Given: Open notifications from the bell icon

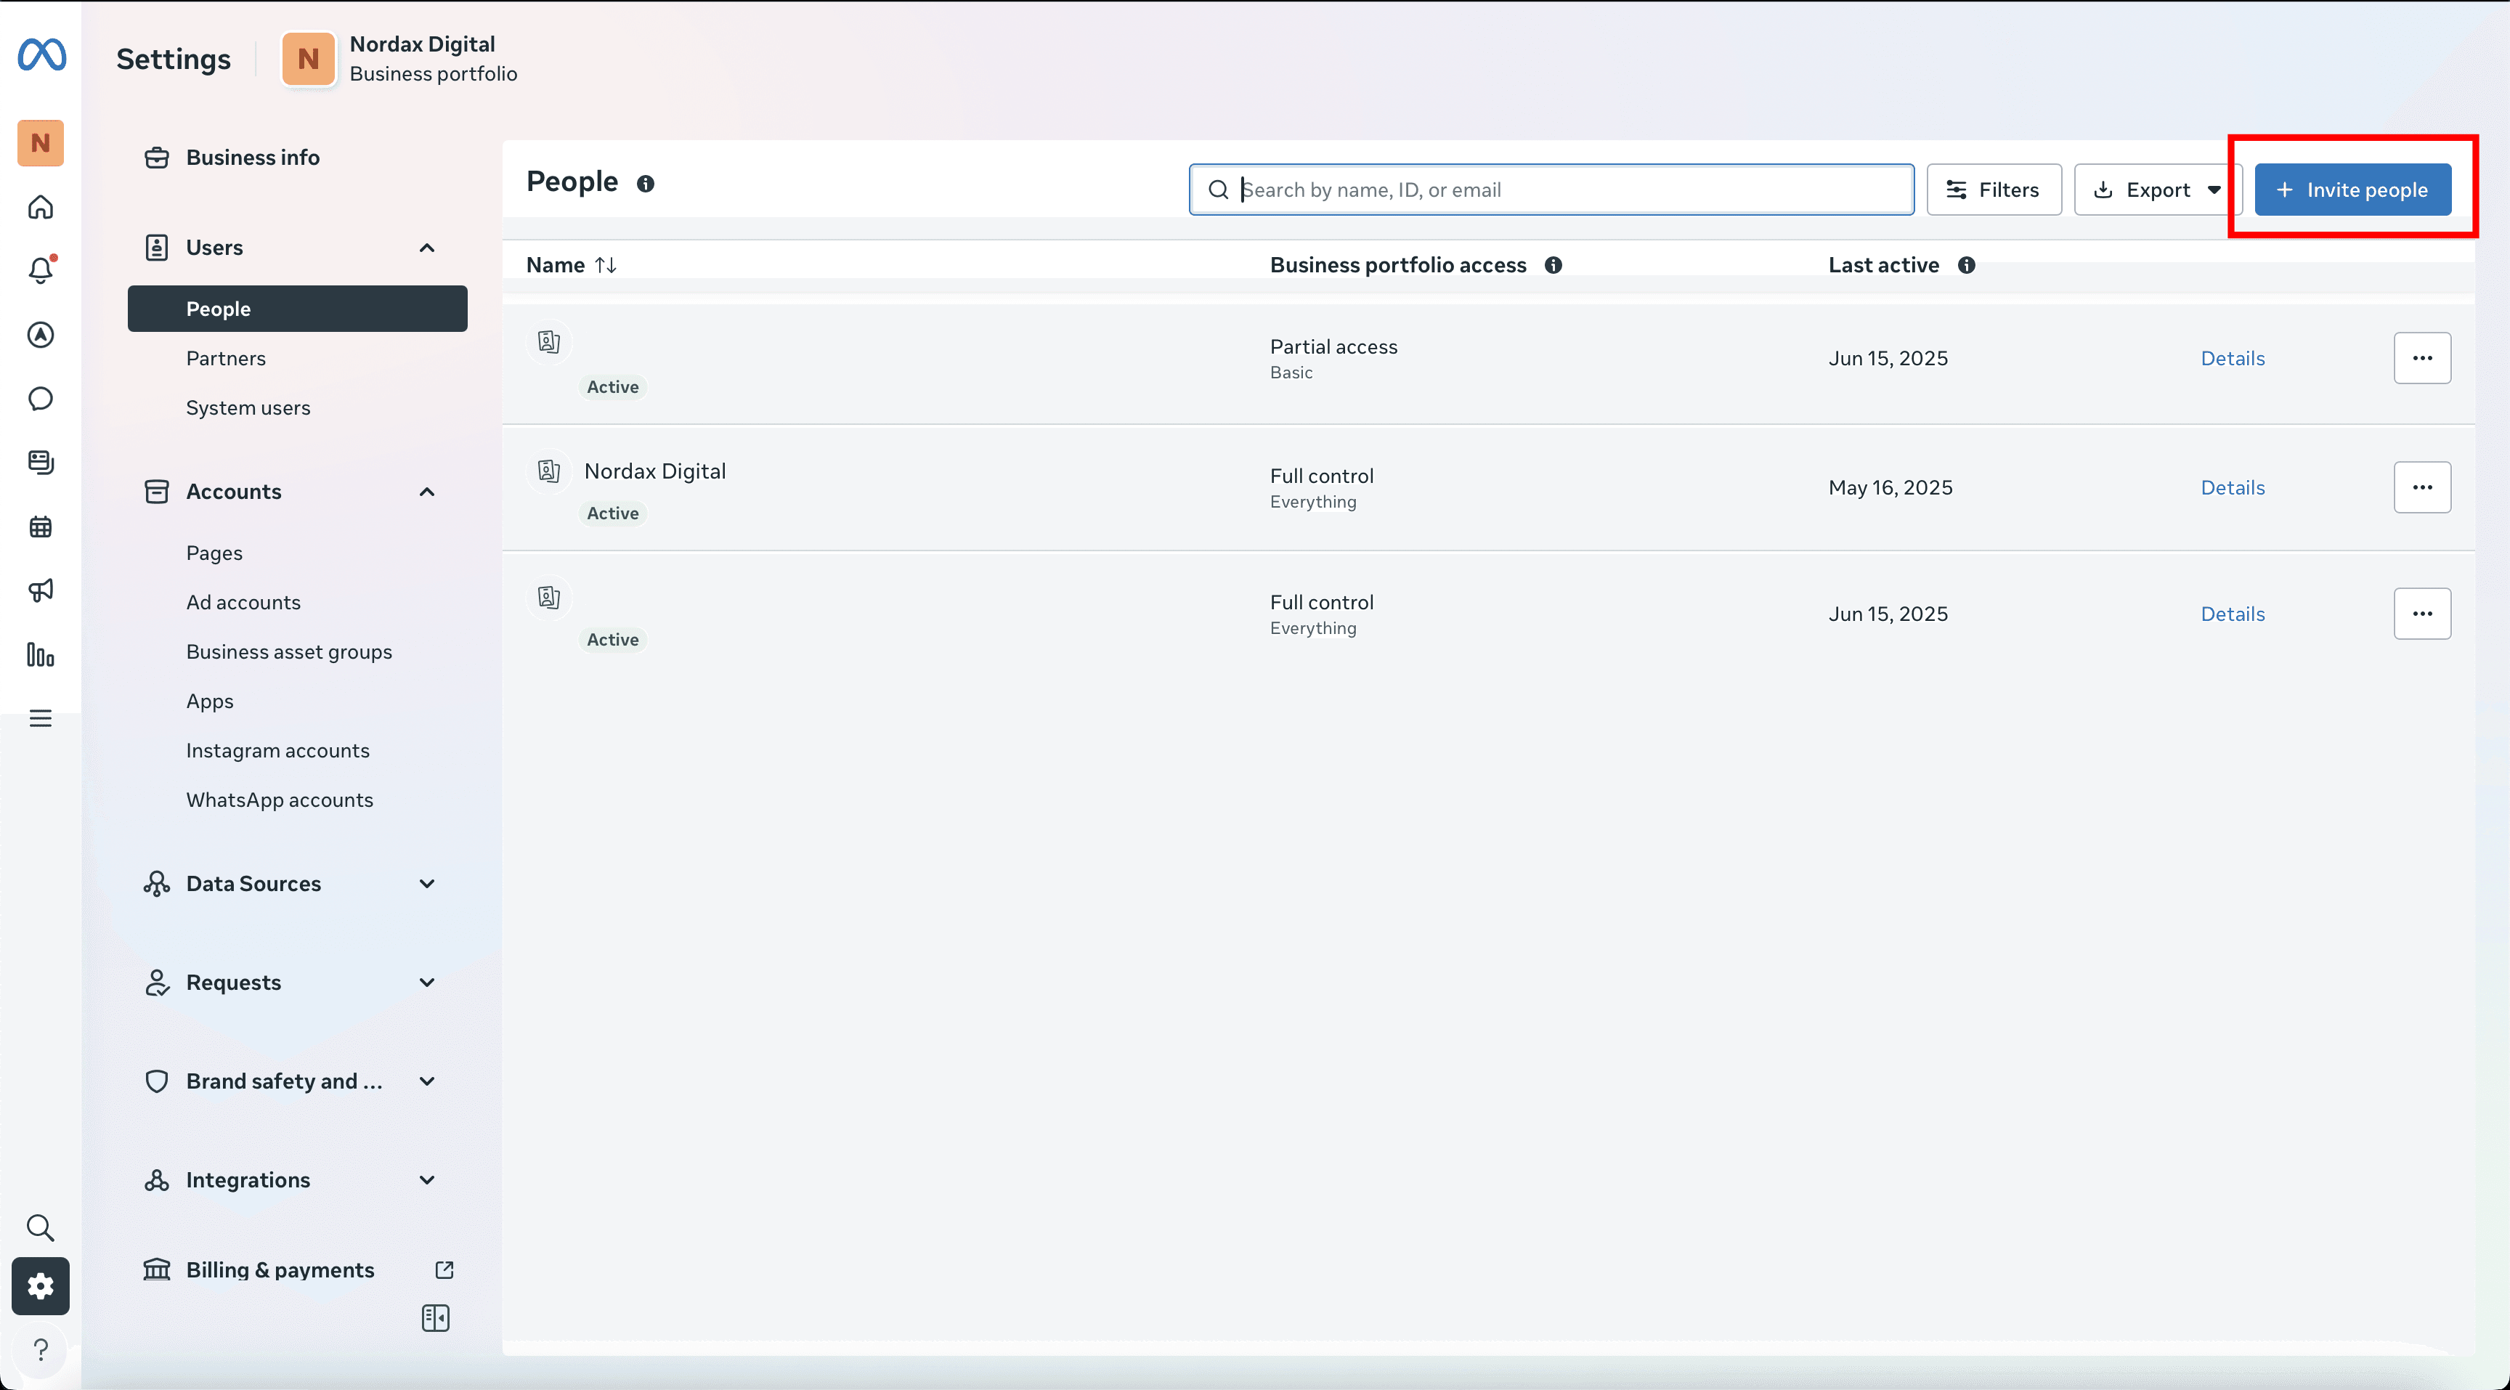Looking at the screenshot, I should pos(41,271).
